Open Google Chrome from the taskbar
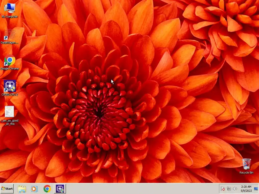 pos(47,189)
